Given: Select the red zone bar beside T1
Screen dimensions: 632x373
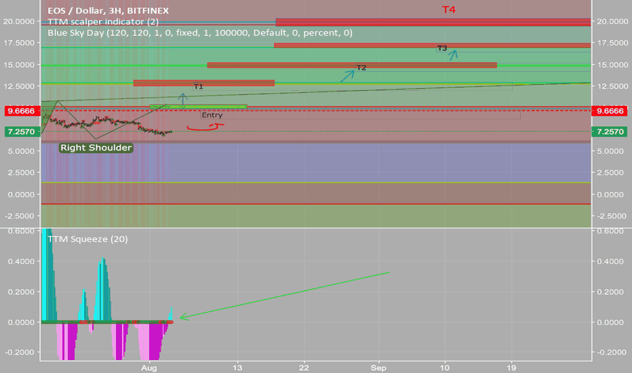Looking at the screenshot, I should [204, 83].
